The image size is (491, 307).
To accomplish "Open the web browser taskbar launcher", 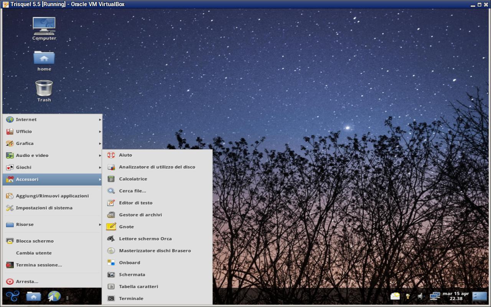I will [54, 296].
